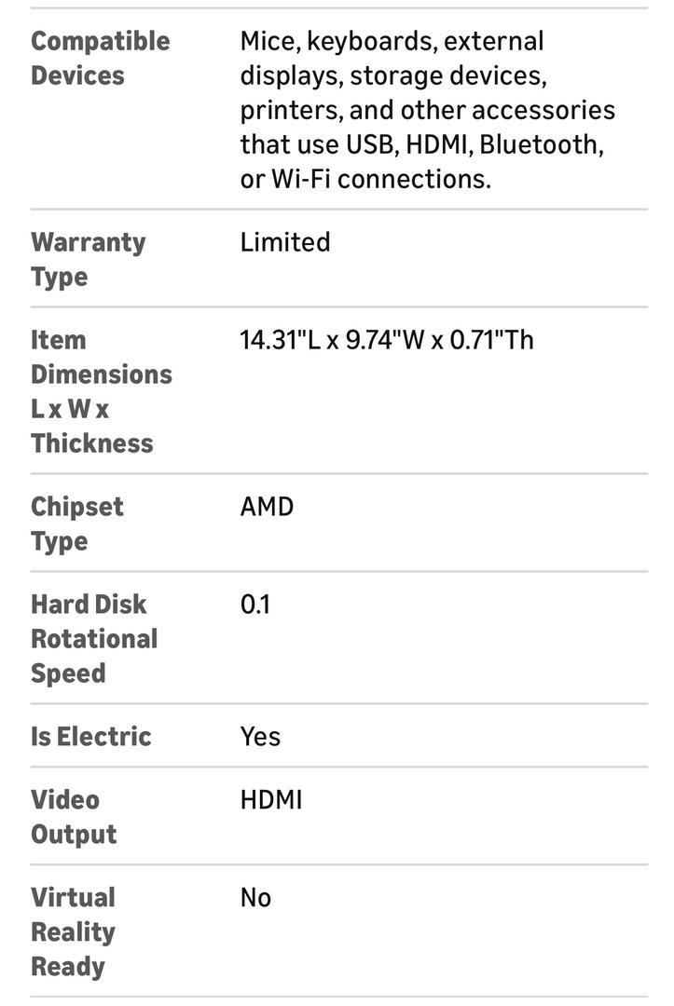674x1006 pixels.
Task: Click the No value for Virtual Reality Ready
Action: tap(255, 898)
